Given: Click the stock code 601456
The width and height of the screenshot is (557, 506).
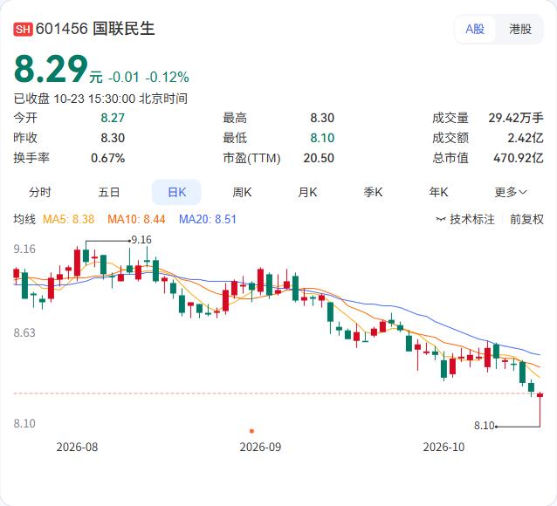Looking at the screenshot, I should 62,29.
